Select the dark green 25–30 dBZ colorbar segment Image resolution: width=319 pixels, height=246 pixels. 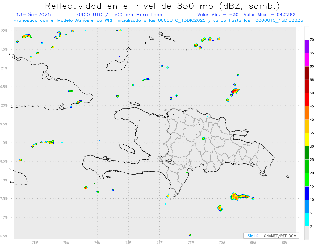(x=307, y=153)
